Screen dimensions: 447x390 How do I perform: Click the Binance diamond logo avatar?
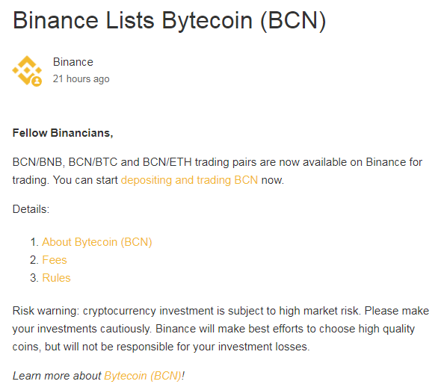pyautogui.click(x=27, y=71)
